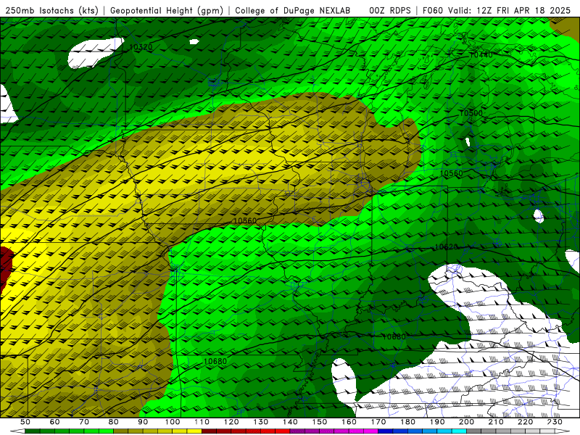Click the 90 value on the color scale
The image size is (580, 435).
click(x=143, y=422)
